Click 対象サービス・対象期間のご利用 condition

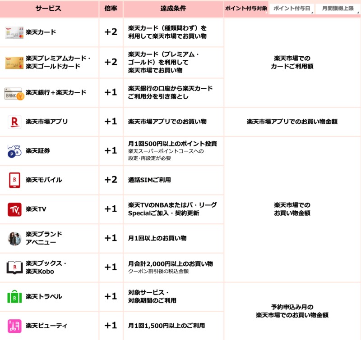[x=152, y=296]
